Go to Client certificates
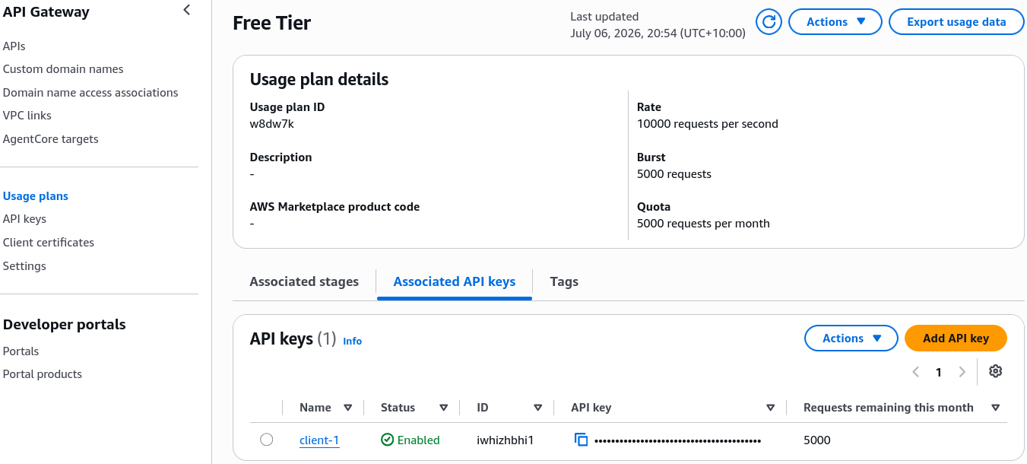Image resolution: width=1027 pixels, height=464 pixels. [x=49, y=243]
